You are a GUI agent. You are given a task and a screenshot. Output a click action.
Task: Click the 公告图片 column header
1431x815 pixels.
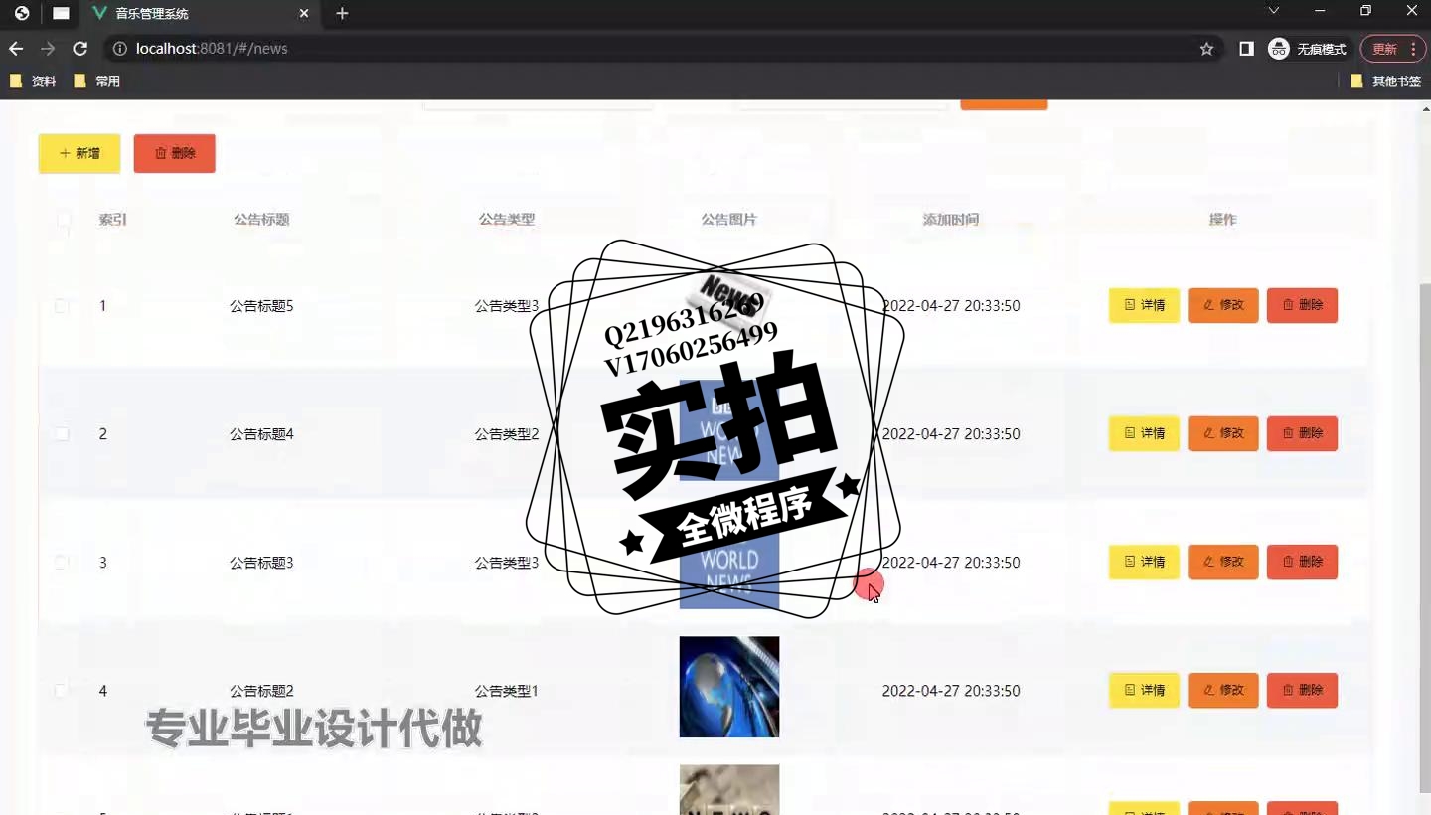(729, 220)
